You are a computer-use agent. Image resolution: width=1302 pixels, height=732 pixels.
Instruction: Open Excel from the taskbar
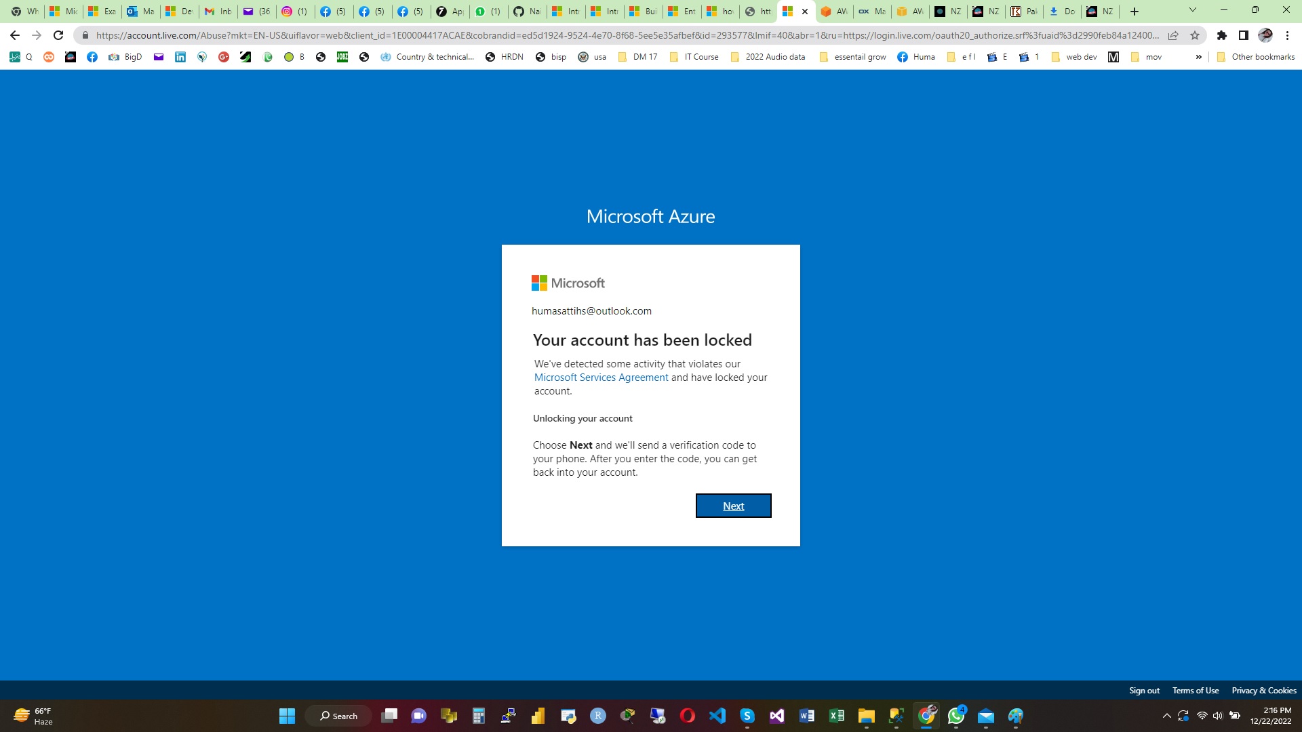coord(835,716)
